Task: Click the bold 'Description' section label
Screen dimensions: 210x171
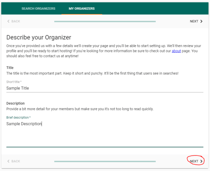Action: click(x=15, y=103)
